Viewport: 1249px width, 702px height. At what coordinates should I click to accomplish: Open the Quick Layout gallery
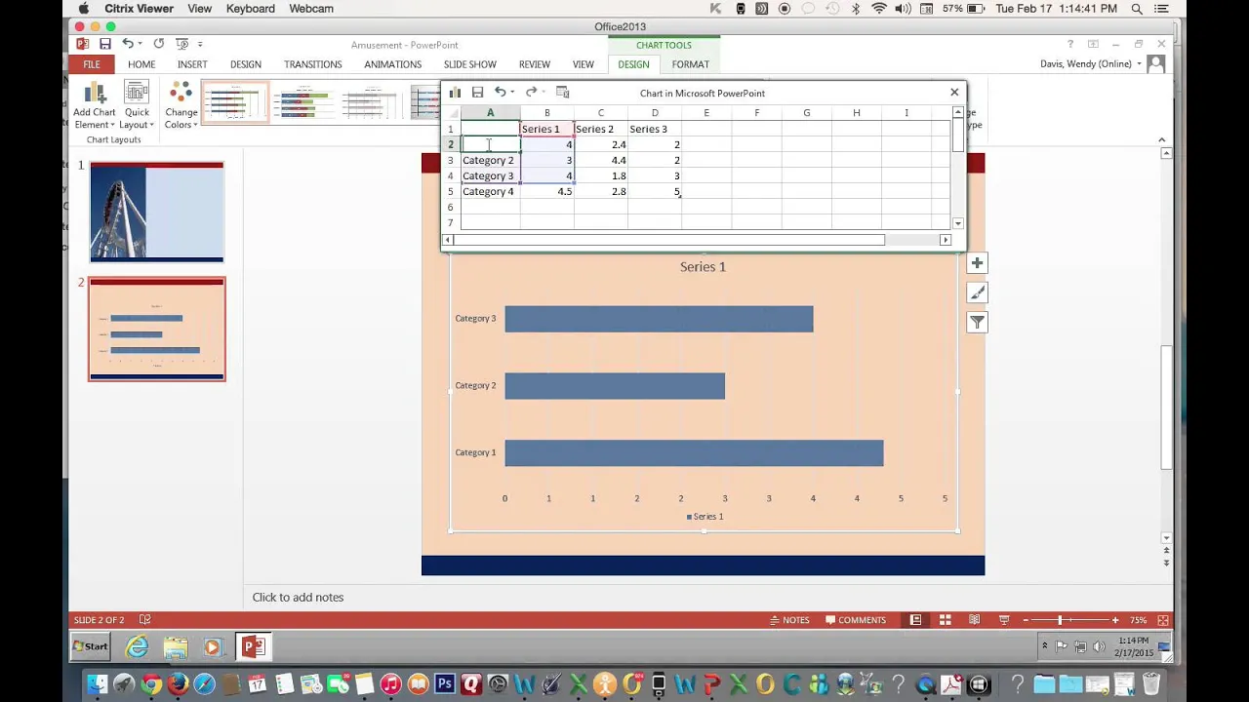pos(137,105)
